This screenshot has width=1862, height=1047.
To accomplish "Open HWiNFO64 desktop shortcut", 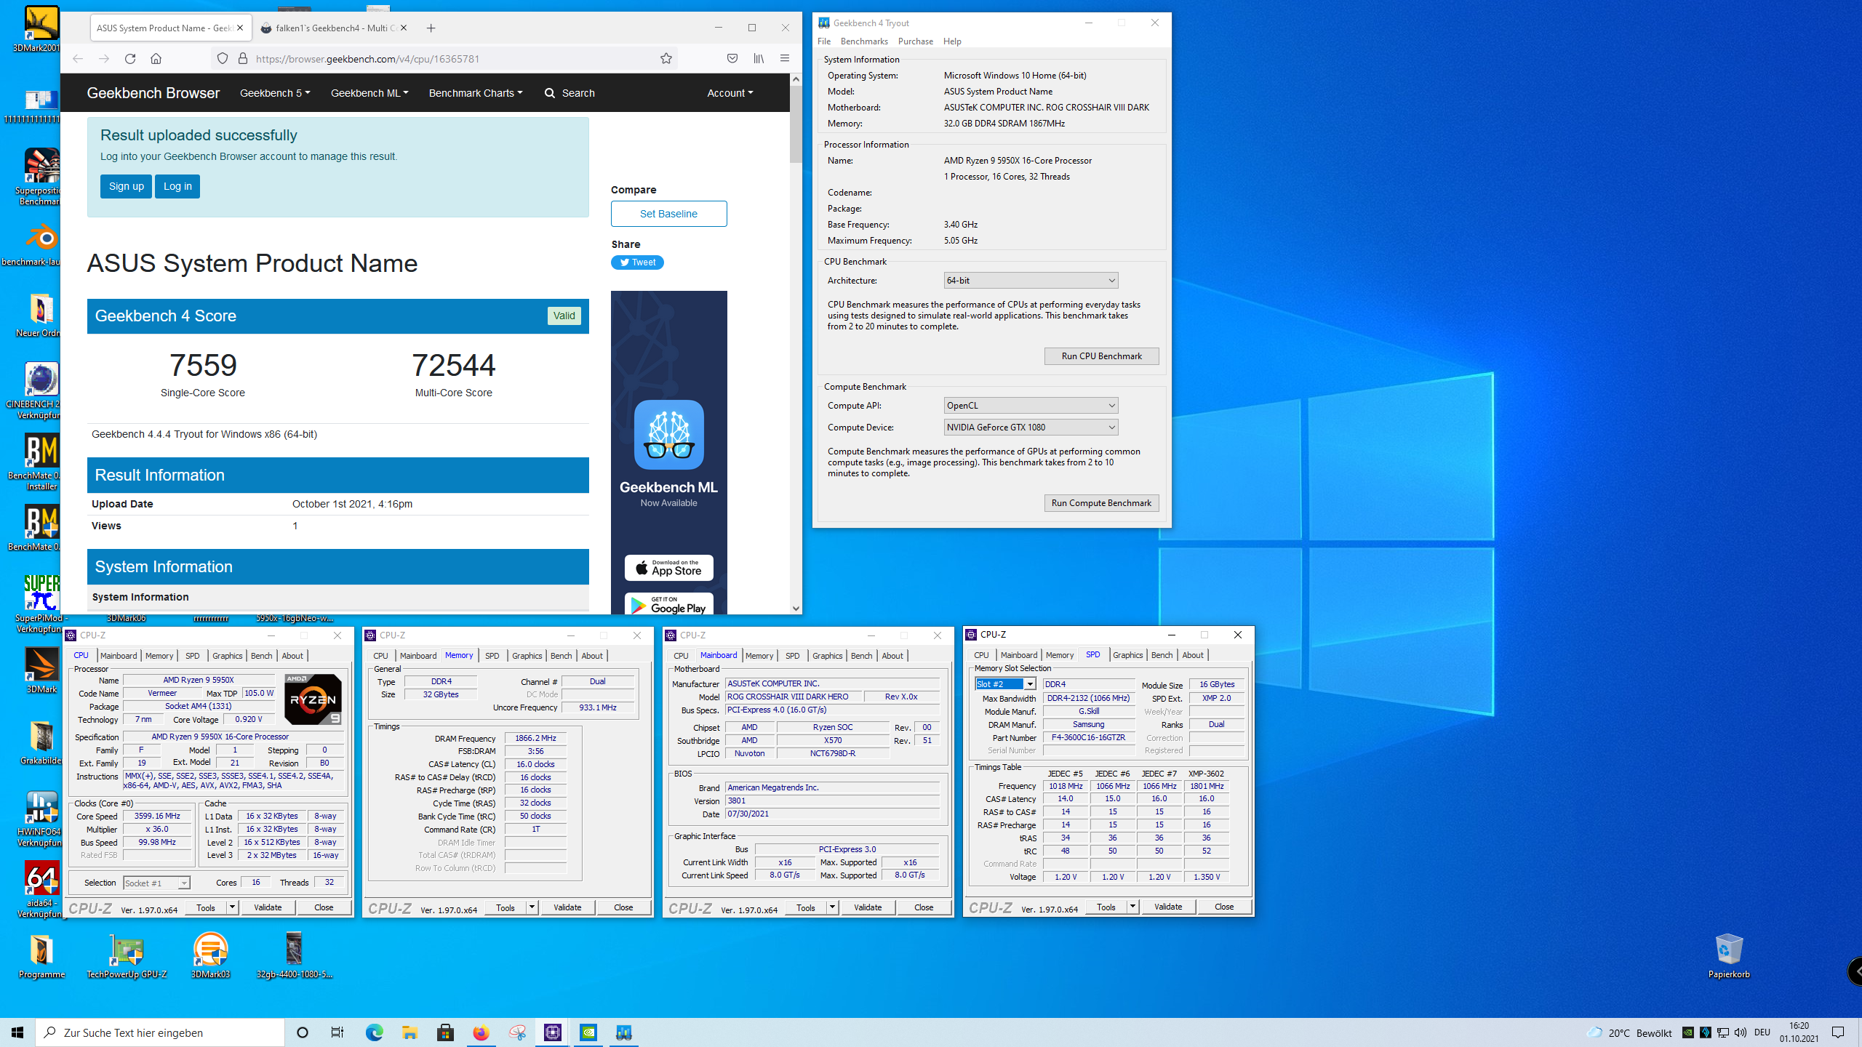I will click(x=40, y=819).
